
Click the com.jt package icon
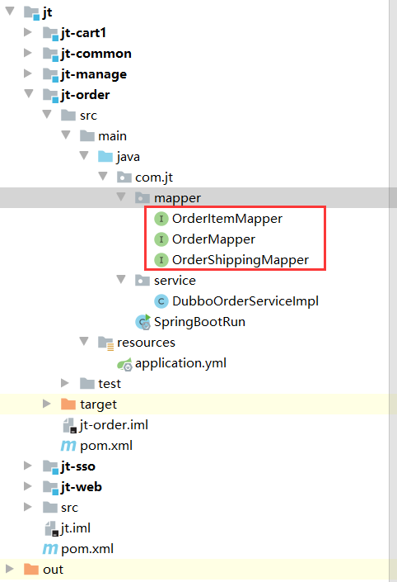(124, 177)
